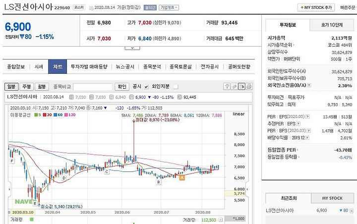Click the left pane arrow at chart edge
This screenshot has width=357, height=224.
(x=9, y=189)
